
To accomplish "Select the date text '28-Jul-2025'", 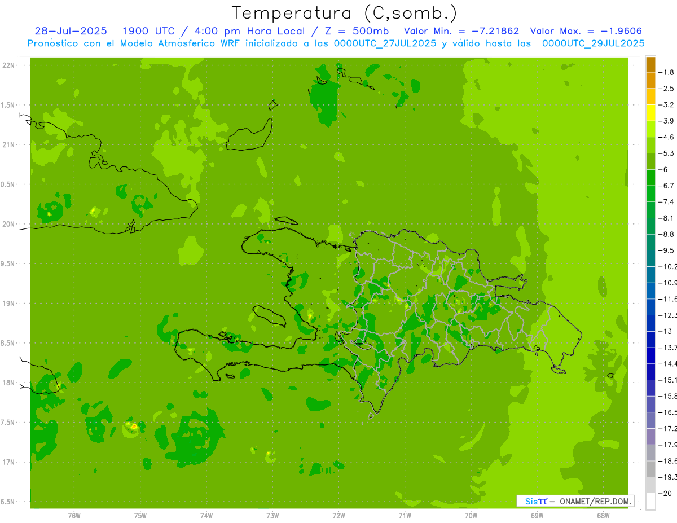I will [x=72, y=31].
